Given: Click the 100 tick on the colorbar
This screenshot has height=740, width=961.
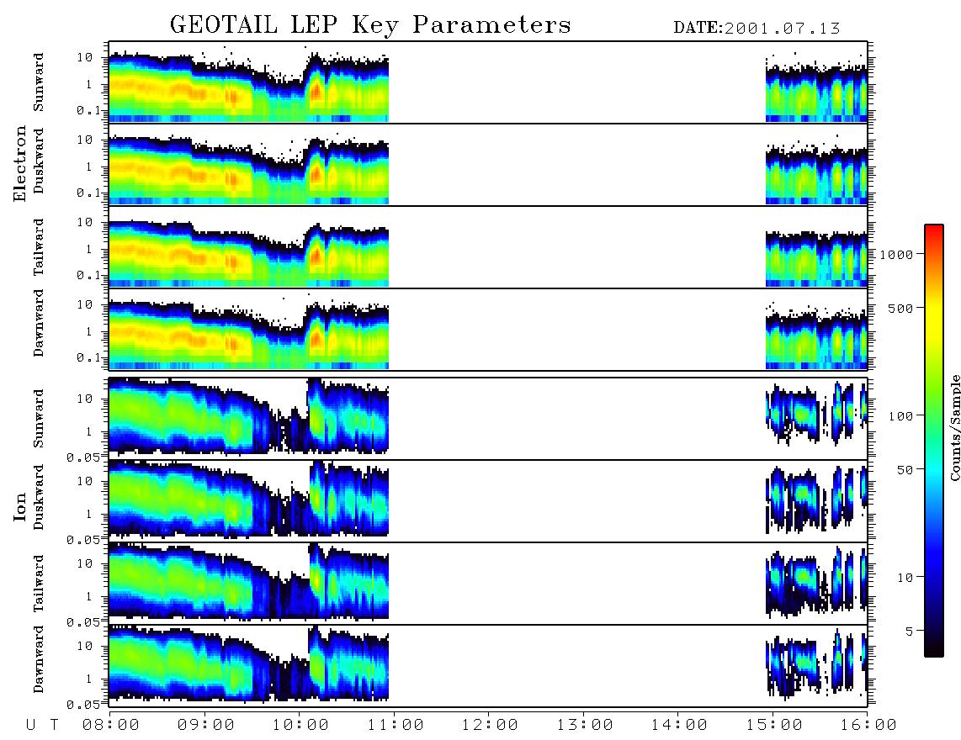Looking at the screenshot, I should [900, 416].
